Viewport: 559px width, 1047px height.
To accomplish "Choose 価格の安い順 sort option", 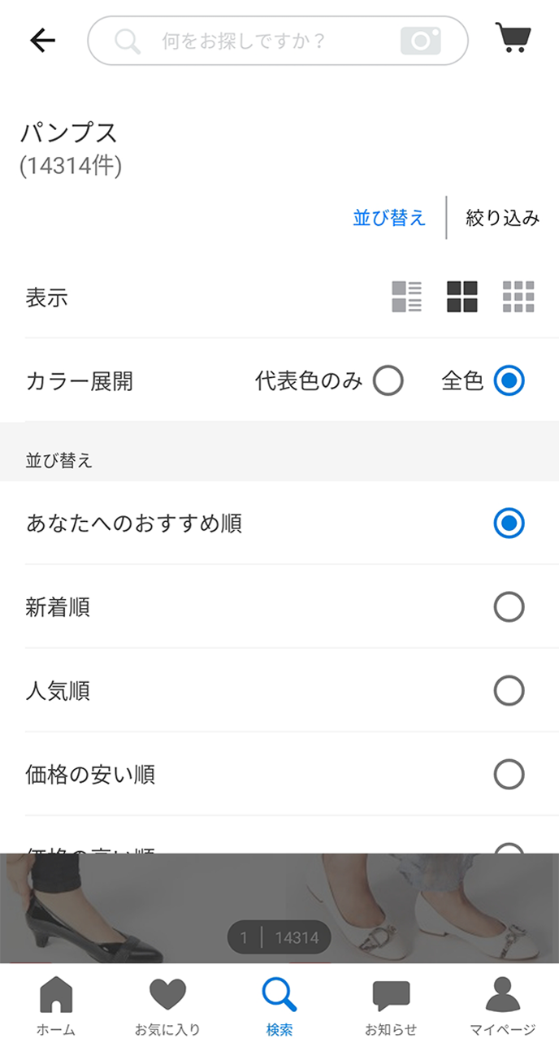I will point(509,775).
